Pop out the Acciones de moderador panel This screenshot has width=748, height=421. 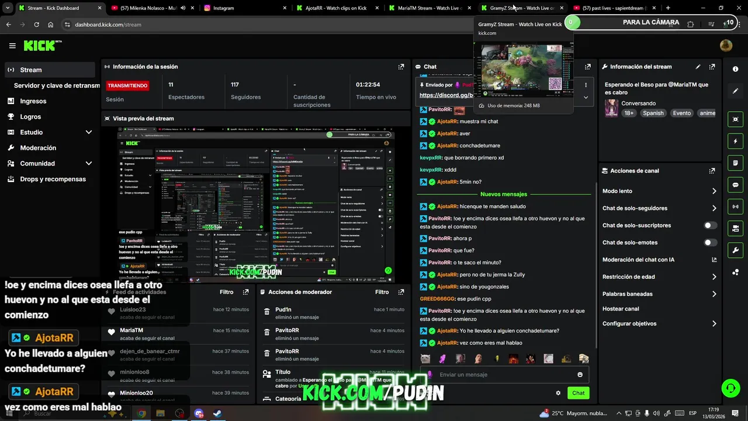coord(401,292)
